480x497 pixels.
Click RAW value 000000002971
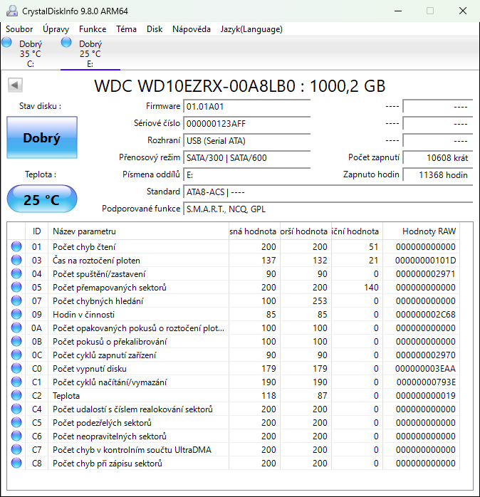425,274
